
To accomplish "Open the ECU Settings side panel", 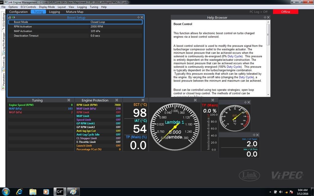I will tap(4, 21).
